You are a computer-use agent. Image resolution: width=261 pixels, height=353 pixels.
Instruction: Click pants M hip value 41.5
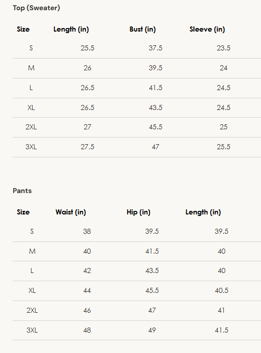(x=152, y=251)
